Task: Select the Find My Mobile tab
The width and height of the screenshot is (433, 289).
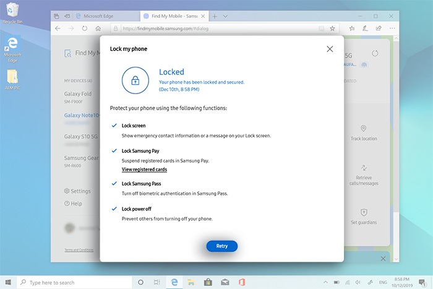Action: (x=174, y=16)
